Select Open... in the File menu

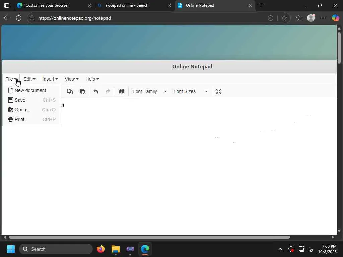[x=31, y=110]
